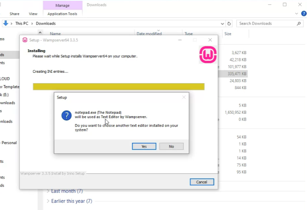Open Explorer help via blue question icon
The image size is (307, 210).
pos(304,14)
